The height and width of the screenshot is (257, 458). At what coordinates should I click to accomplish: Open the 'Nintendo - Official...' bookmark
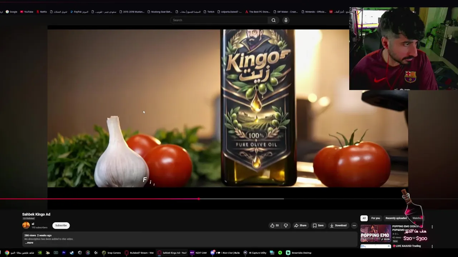[313, 12]
